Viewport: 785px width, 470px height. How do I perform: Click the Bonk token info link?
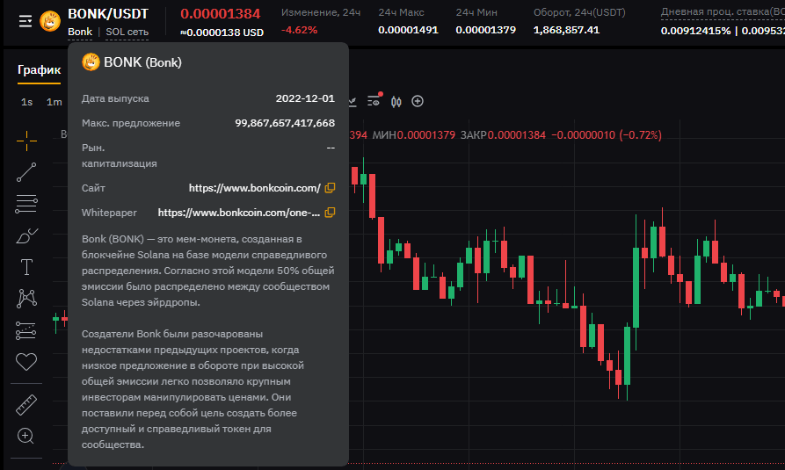(80, 33)
